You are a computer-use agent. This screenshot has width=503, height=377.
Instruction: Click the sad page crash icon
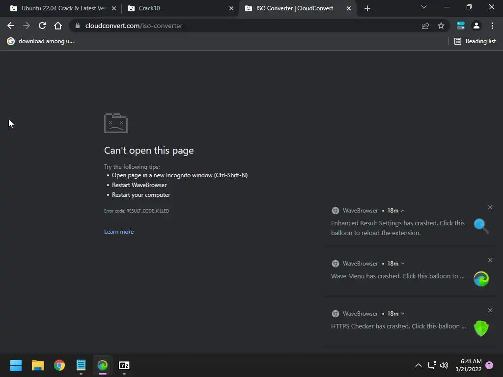116,123
